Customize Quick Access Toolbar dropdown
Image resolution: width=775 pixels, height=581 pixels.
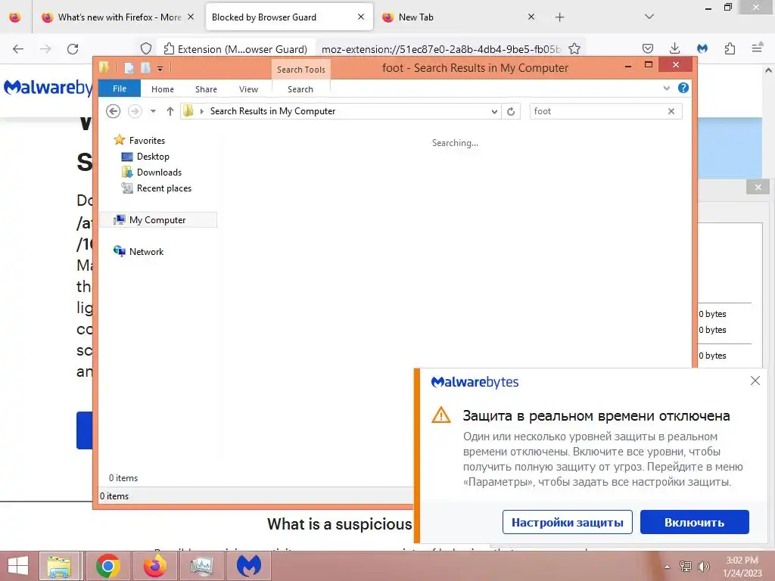pos(160,69)
